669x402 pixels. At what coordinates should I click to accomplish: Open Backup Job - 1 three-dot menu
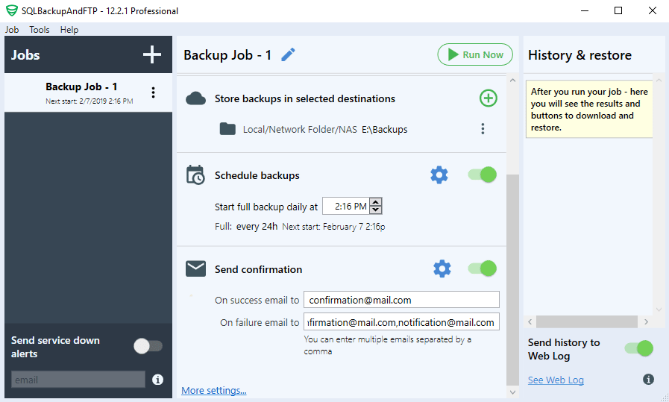click(153, 92)
